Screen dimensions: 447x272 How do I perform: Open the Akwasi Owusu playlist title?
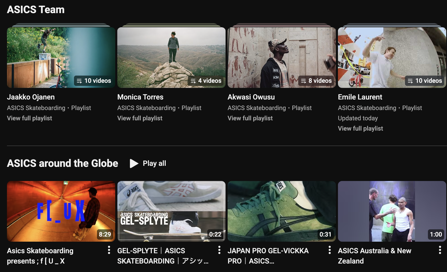(251, 97)
